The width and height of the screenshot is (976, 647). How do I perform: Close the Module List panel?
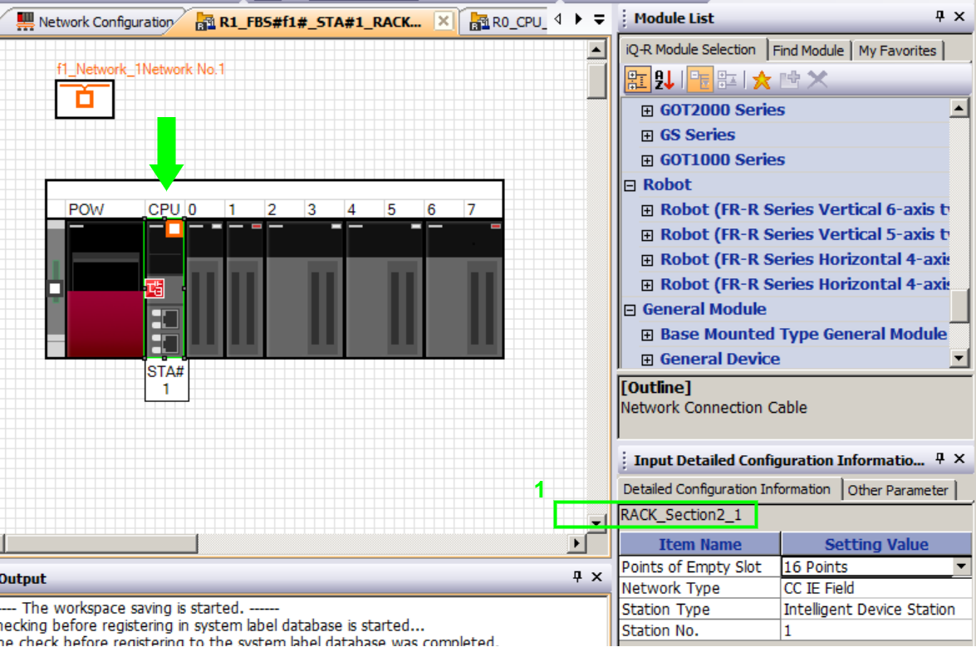tap(959, 17)
